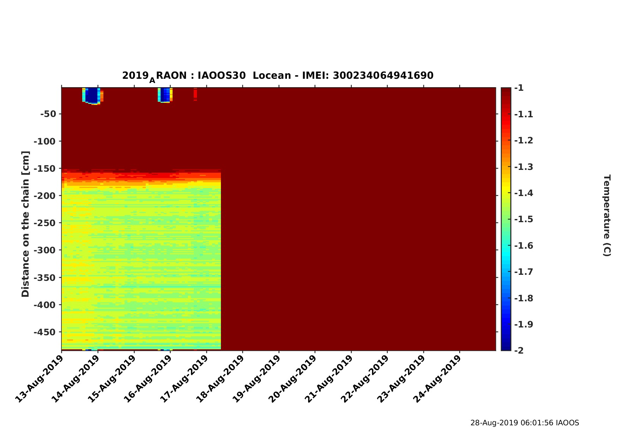Select the 16-Aug-2019 date tick label
The height and width of the screenshot is (438, 619).
tap(148, 379)
